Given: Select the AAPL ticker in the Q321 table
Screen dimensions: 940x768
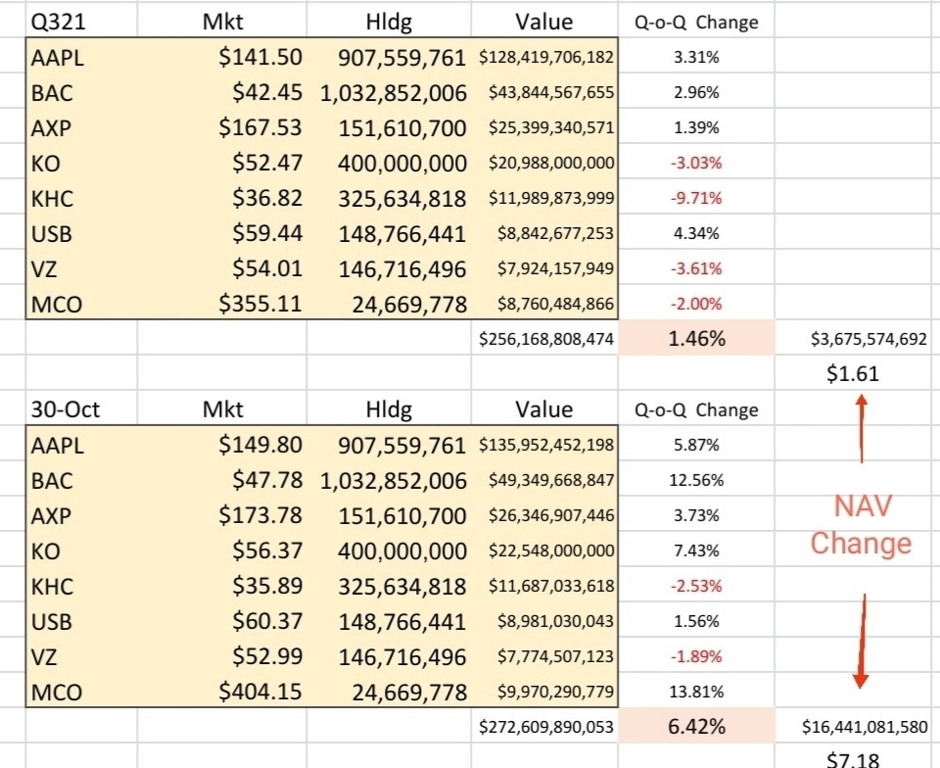Looking at the screenshot, I should (58, 58).
